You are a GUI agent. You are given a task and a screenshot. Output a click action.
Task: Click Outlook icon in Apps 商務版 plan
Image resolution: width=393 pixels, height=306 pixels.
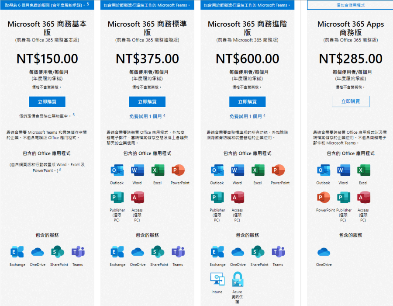click(x=324, y=170)
